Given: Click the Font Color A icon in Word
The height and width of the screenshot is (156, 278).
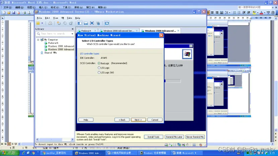Looking at the screenshot, I should 261,13.
